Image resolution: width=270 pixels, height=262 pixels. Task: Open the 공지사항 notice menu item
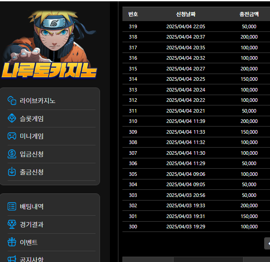point(31,259)
